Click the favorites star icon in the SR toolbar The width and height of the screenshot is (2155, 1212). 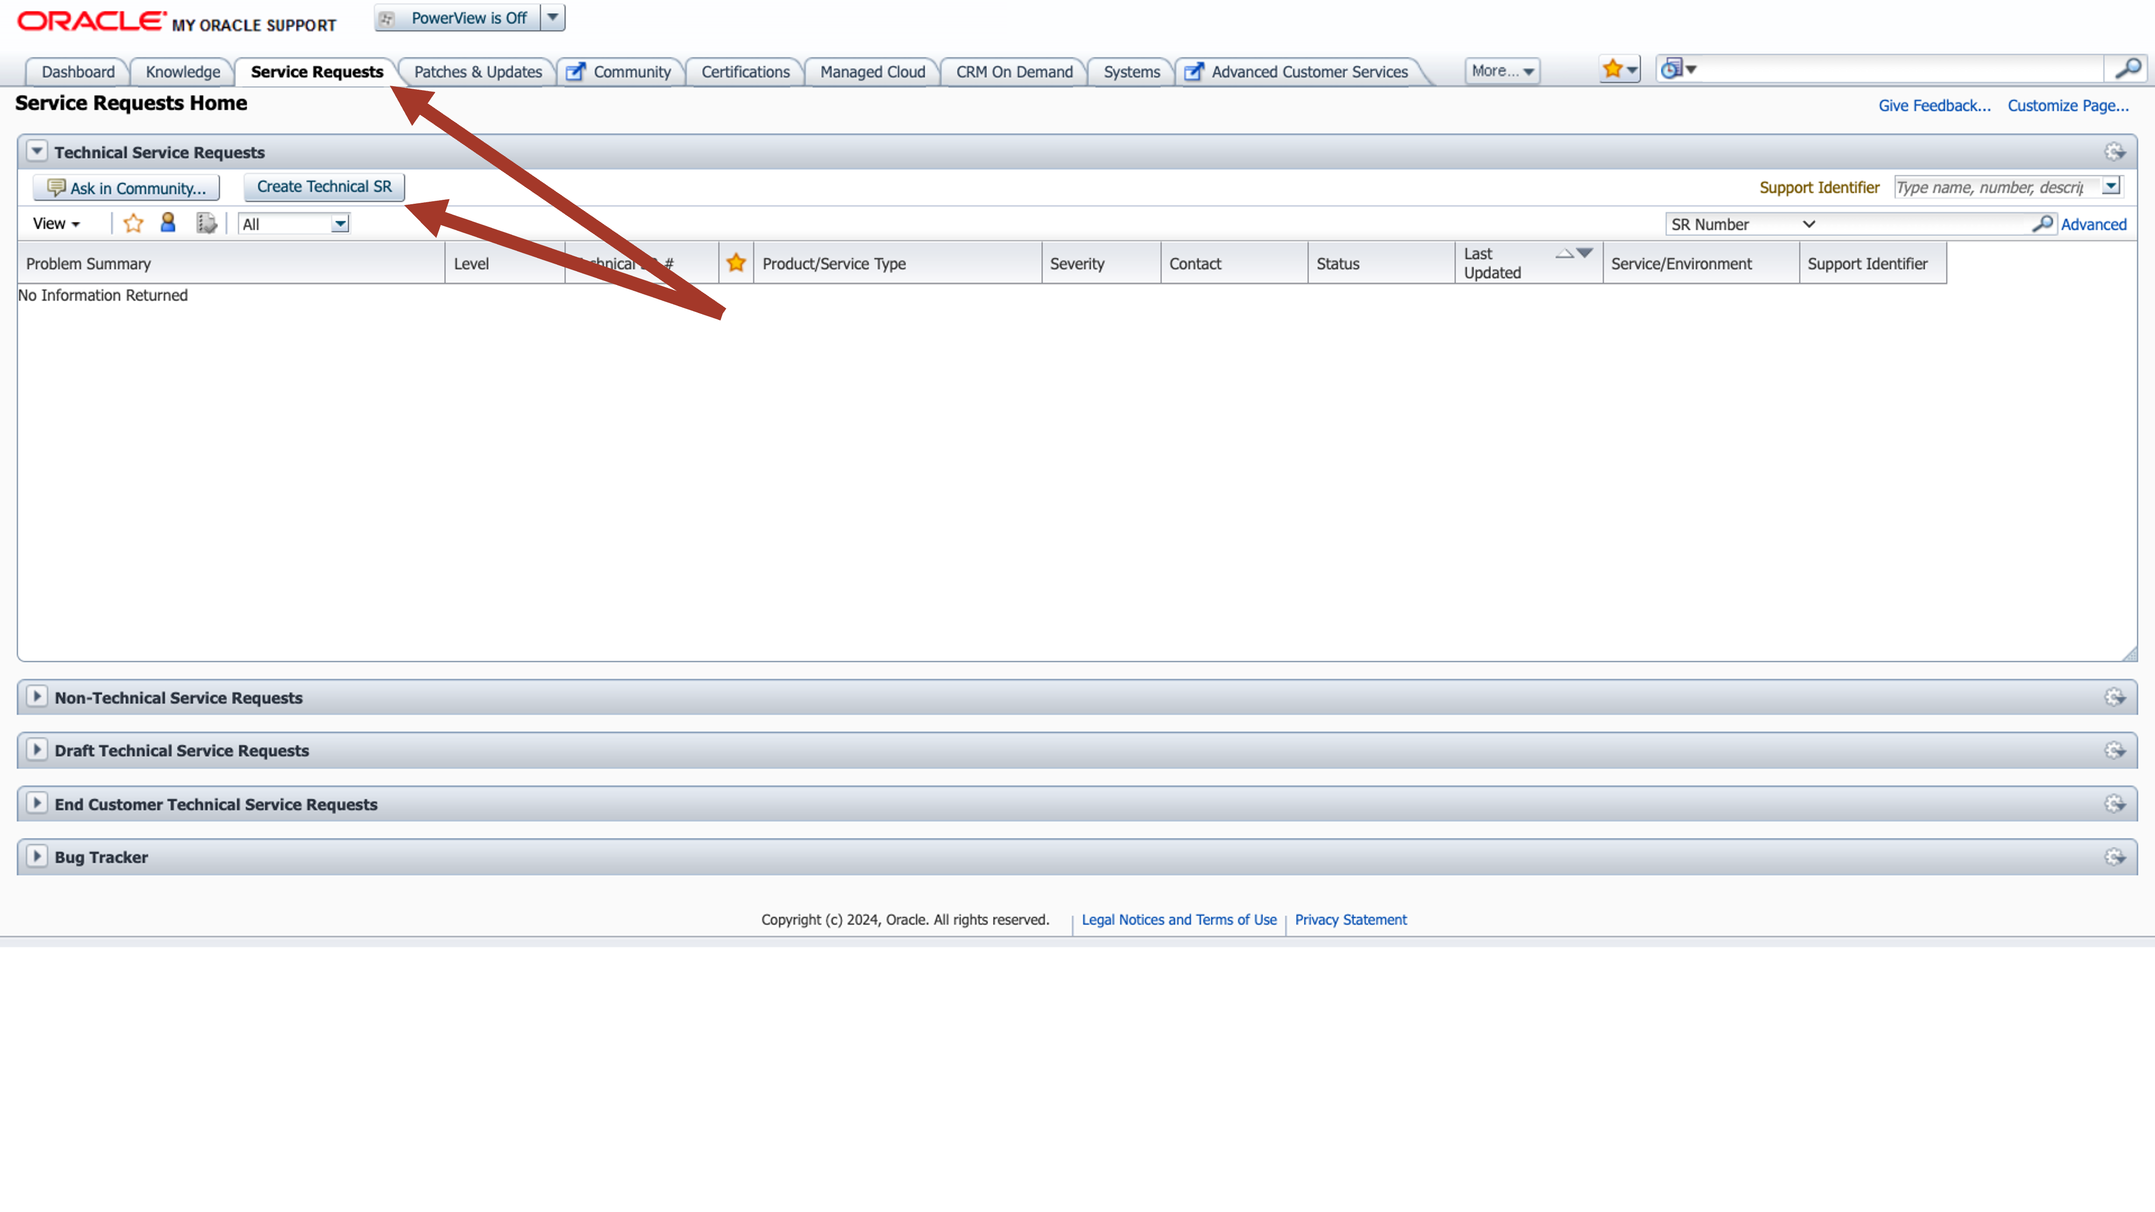click(x=133, y=222)
